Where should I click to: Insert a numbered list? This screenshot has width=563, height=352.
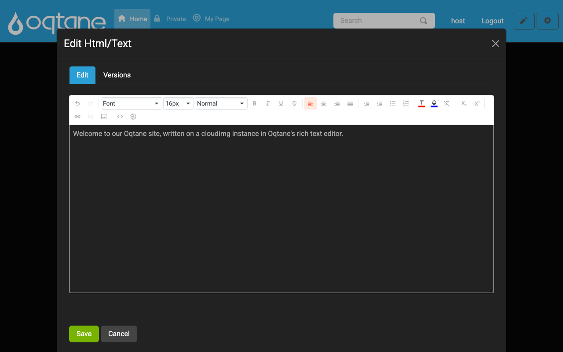pos(406,103)
